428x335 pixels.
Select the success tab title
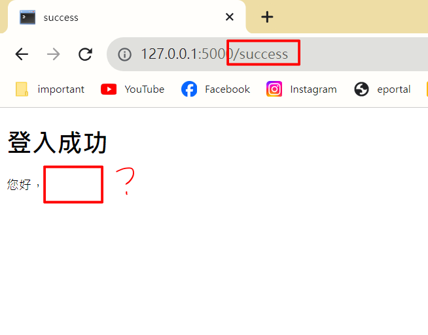coord(61,18)
